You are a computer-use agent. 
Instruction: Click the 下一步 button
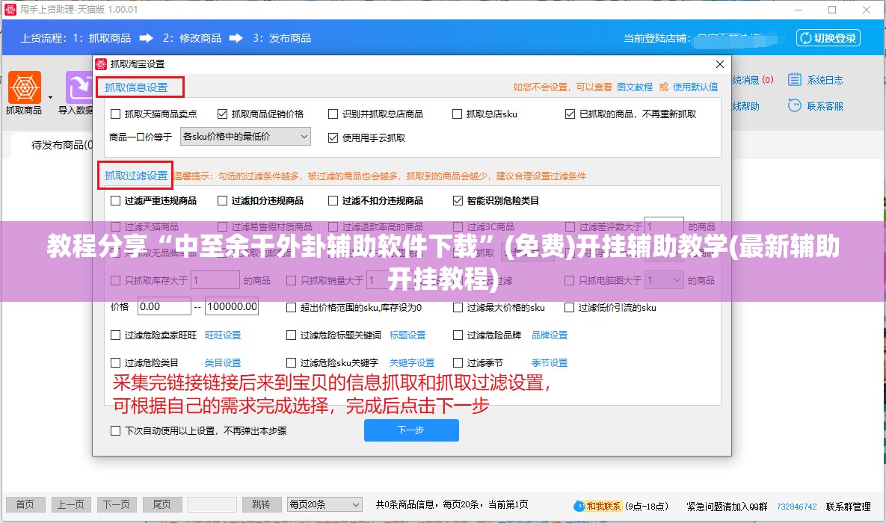[x=411, y=430]
